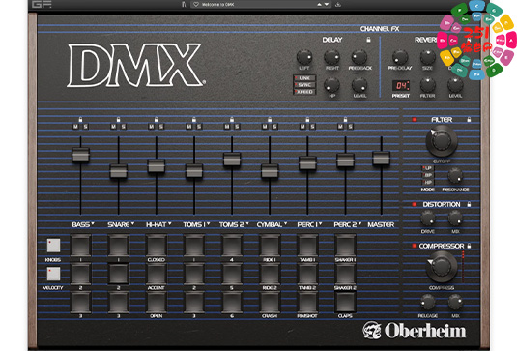The image size is (517, 351).
Task: Enable the delay Link switch
Action: [304, 78]
